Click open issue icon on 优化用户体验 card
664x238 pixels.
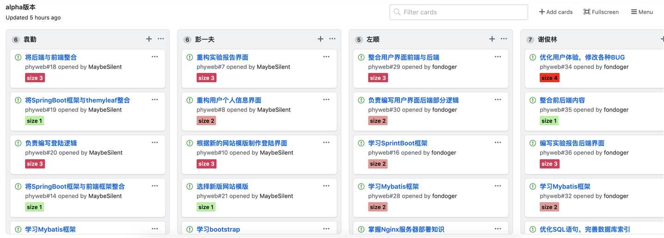click(533, 57)
